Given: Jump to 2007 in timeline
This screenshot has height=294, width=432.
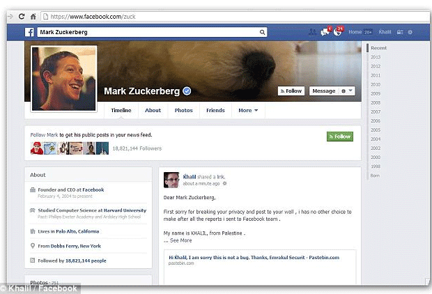Looking at the screenshot, I should 376,111.
